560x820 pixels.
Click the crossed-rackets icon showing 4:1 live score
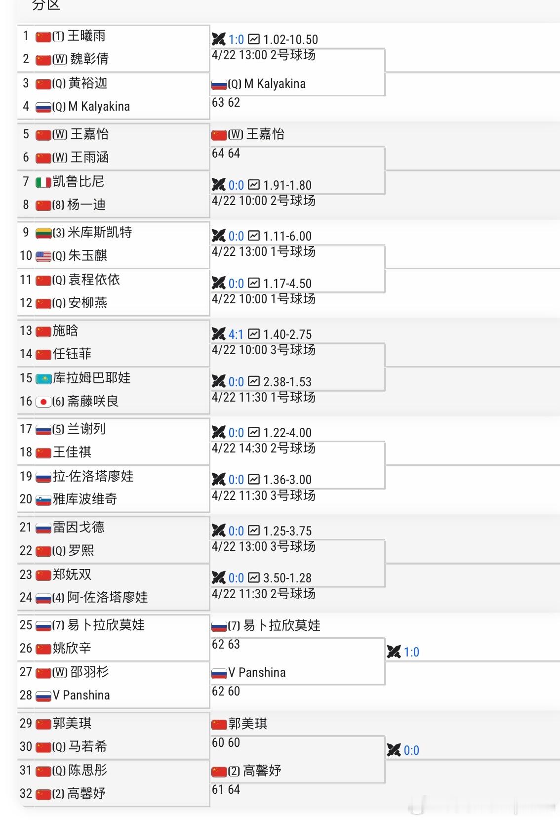pos(219,334)
